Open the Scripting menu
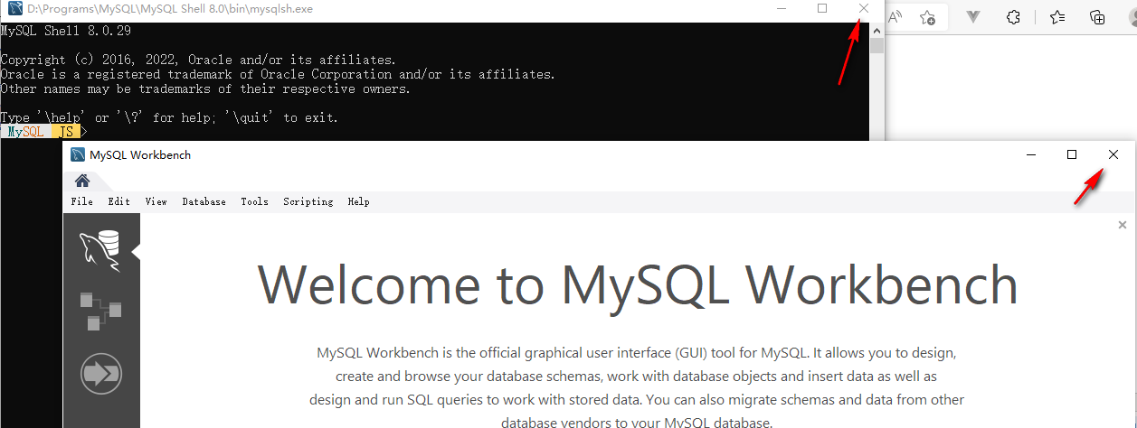1137x428 pixels. [308, 201]
